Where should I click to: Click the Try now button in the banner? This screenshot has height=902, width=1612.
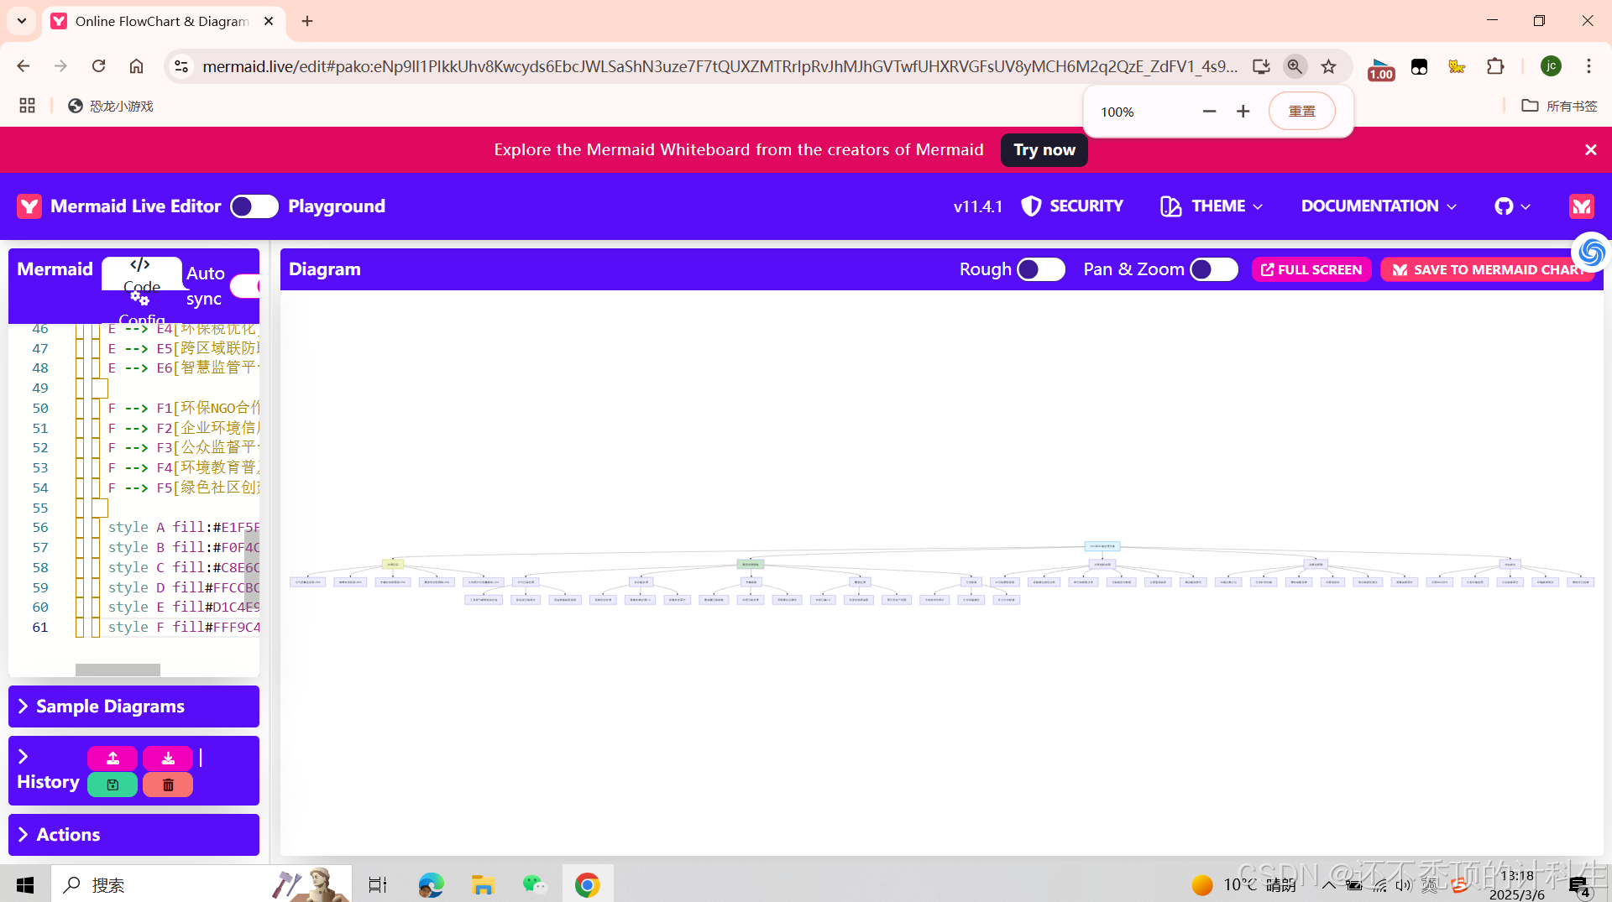click(x=1044, y=149)
